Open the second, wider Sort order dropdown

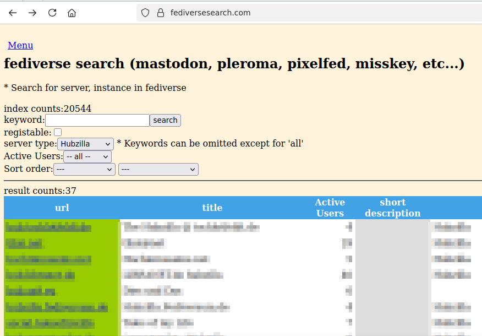coord(158,170)
